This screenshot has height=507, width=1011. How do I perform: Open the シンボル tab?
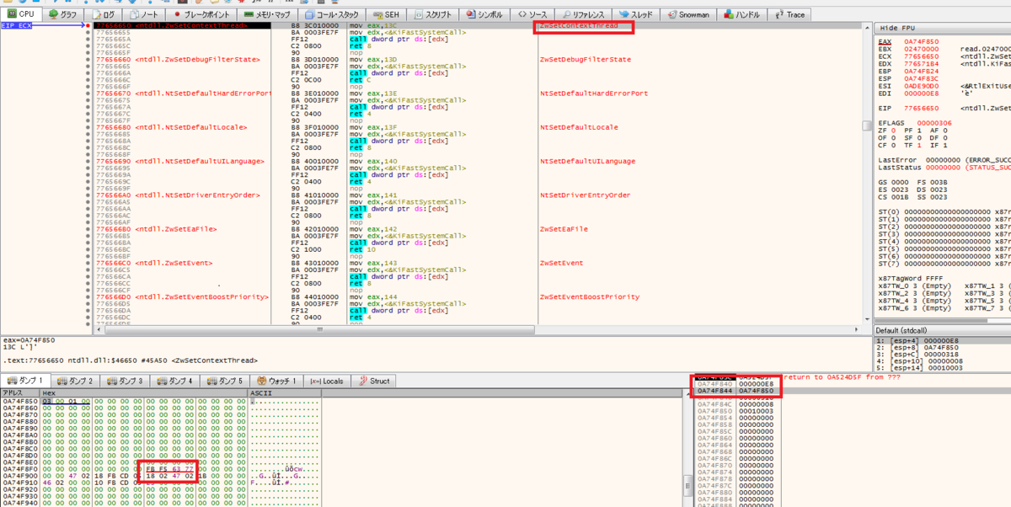(x=486, y=14)
